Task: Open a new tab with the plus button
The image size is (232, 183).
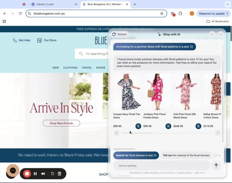Action: point(135,4)
